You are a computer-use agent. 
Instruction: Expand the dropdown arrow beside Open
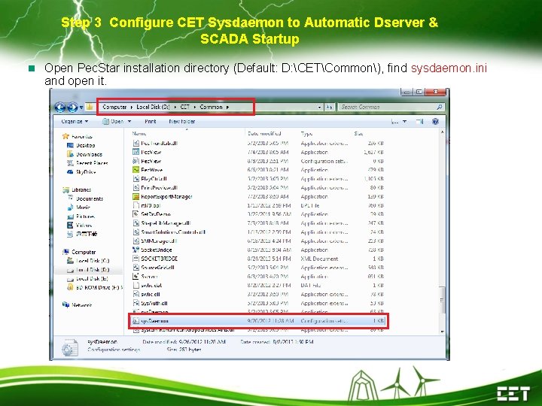(x=129, y=122)
